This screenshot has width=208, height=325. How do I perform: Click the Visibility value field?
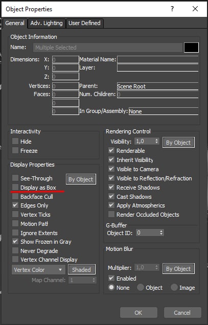coord(144,142)
